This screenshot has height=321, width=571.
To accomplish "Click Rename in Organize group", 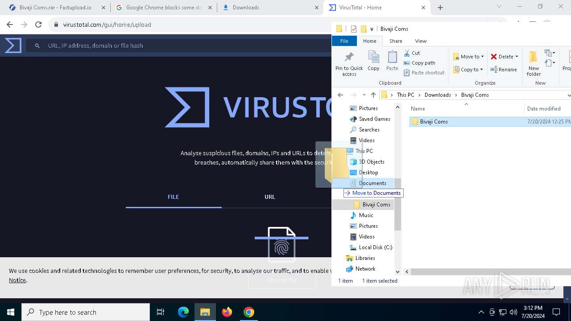I will (503, 70).
